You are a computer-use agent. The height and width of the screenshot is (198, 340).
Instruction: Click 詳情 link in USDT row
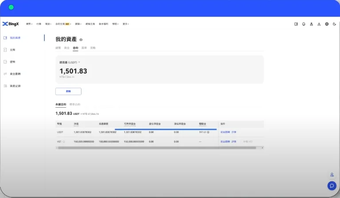tap(234, 132)
